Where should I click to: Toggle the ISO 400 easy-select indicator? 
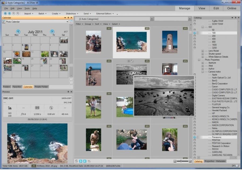tap(195, 39)
